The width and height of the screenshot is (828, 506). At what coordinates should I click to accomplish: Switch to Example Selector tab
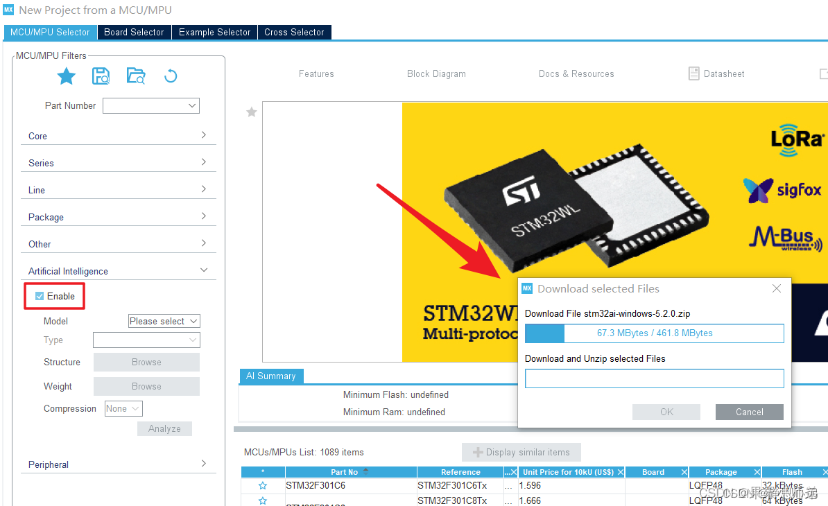click(214, 32)
